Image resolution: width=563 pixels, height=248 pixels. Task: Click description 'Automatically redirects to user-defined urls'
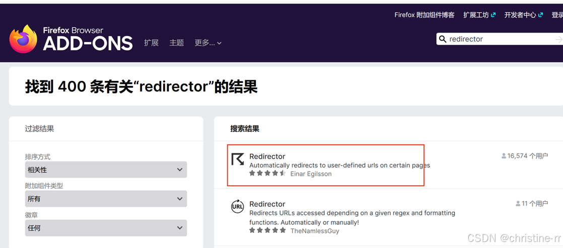pos(339,165)
